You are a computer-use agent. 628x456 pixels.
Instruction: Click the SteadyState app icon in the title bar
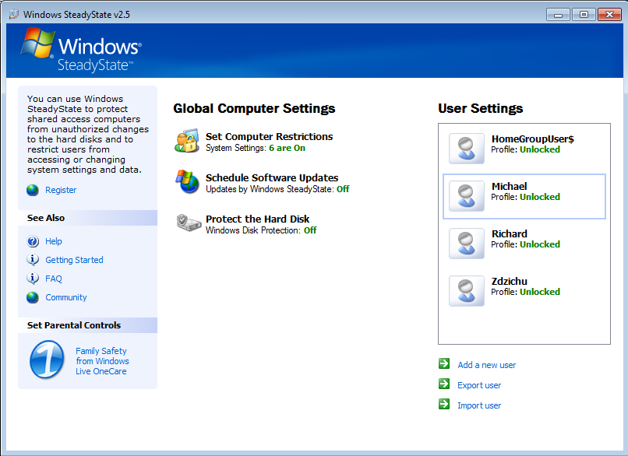(14, 15)
